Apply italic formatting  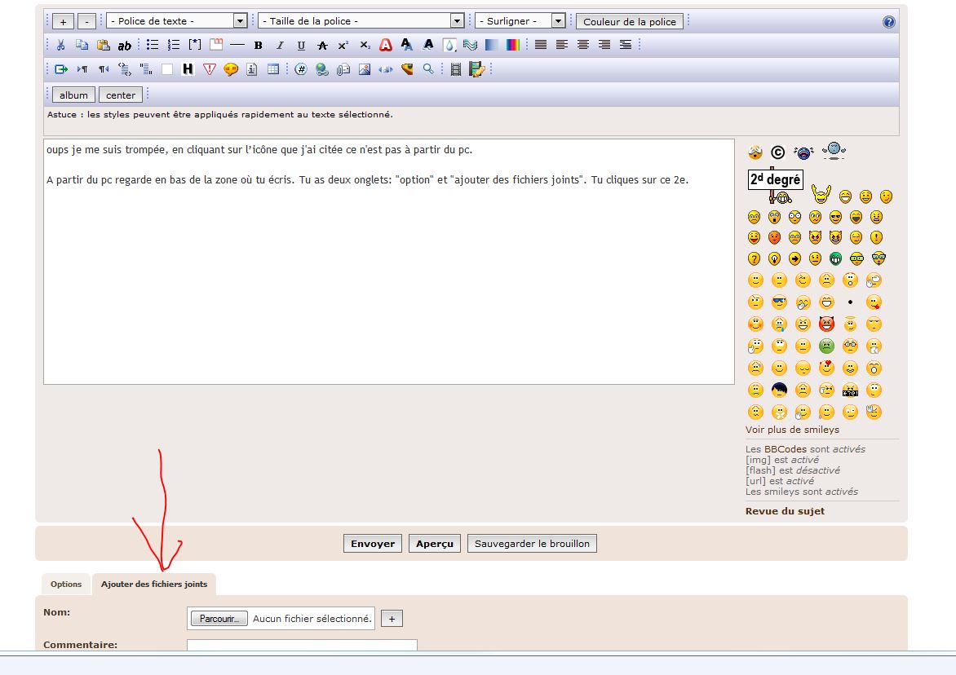point(280,45)
